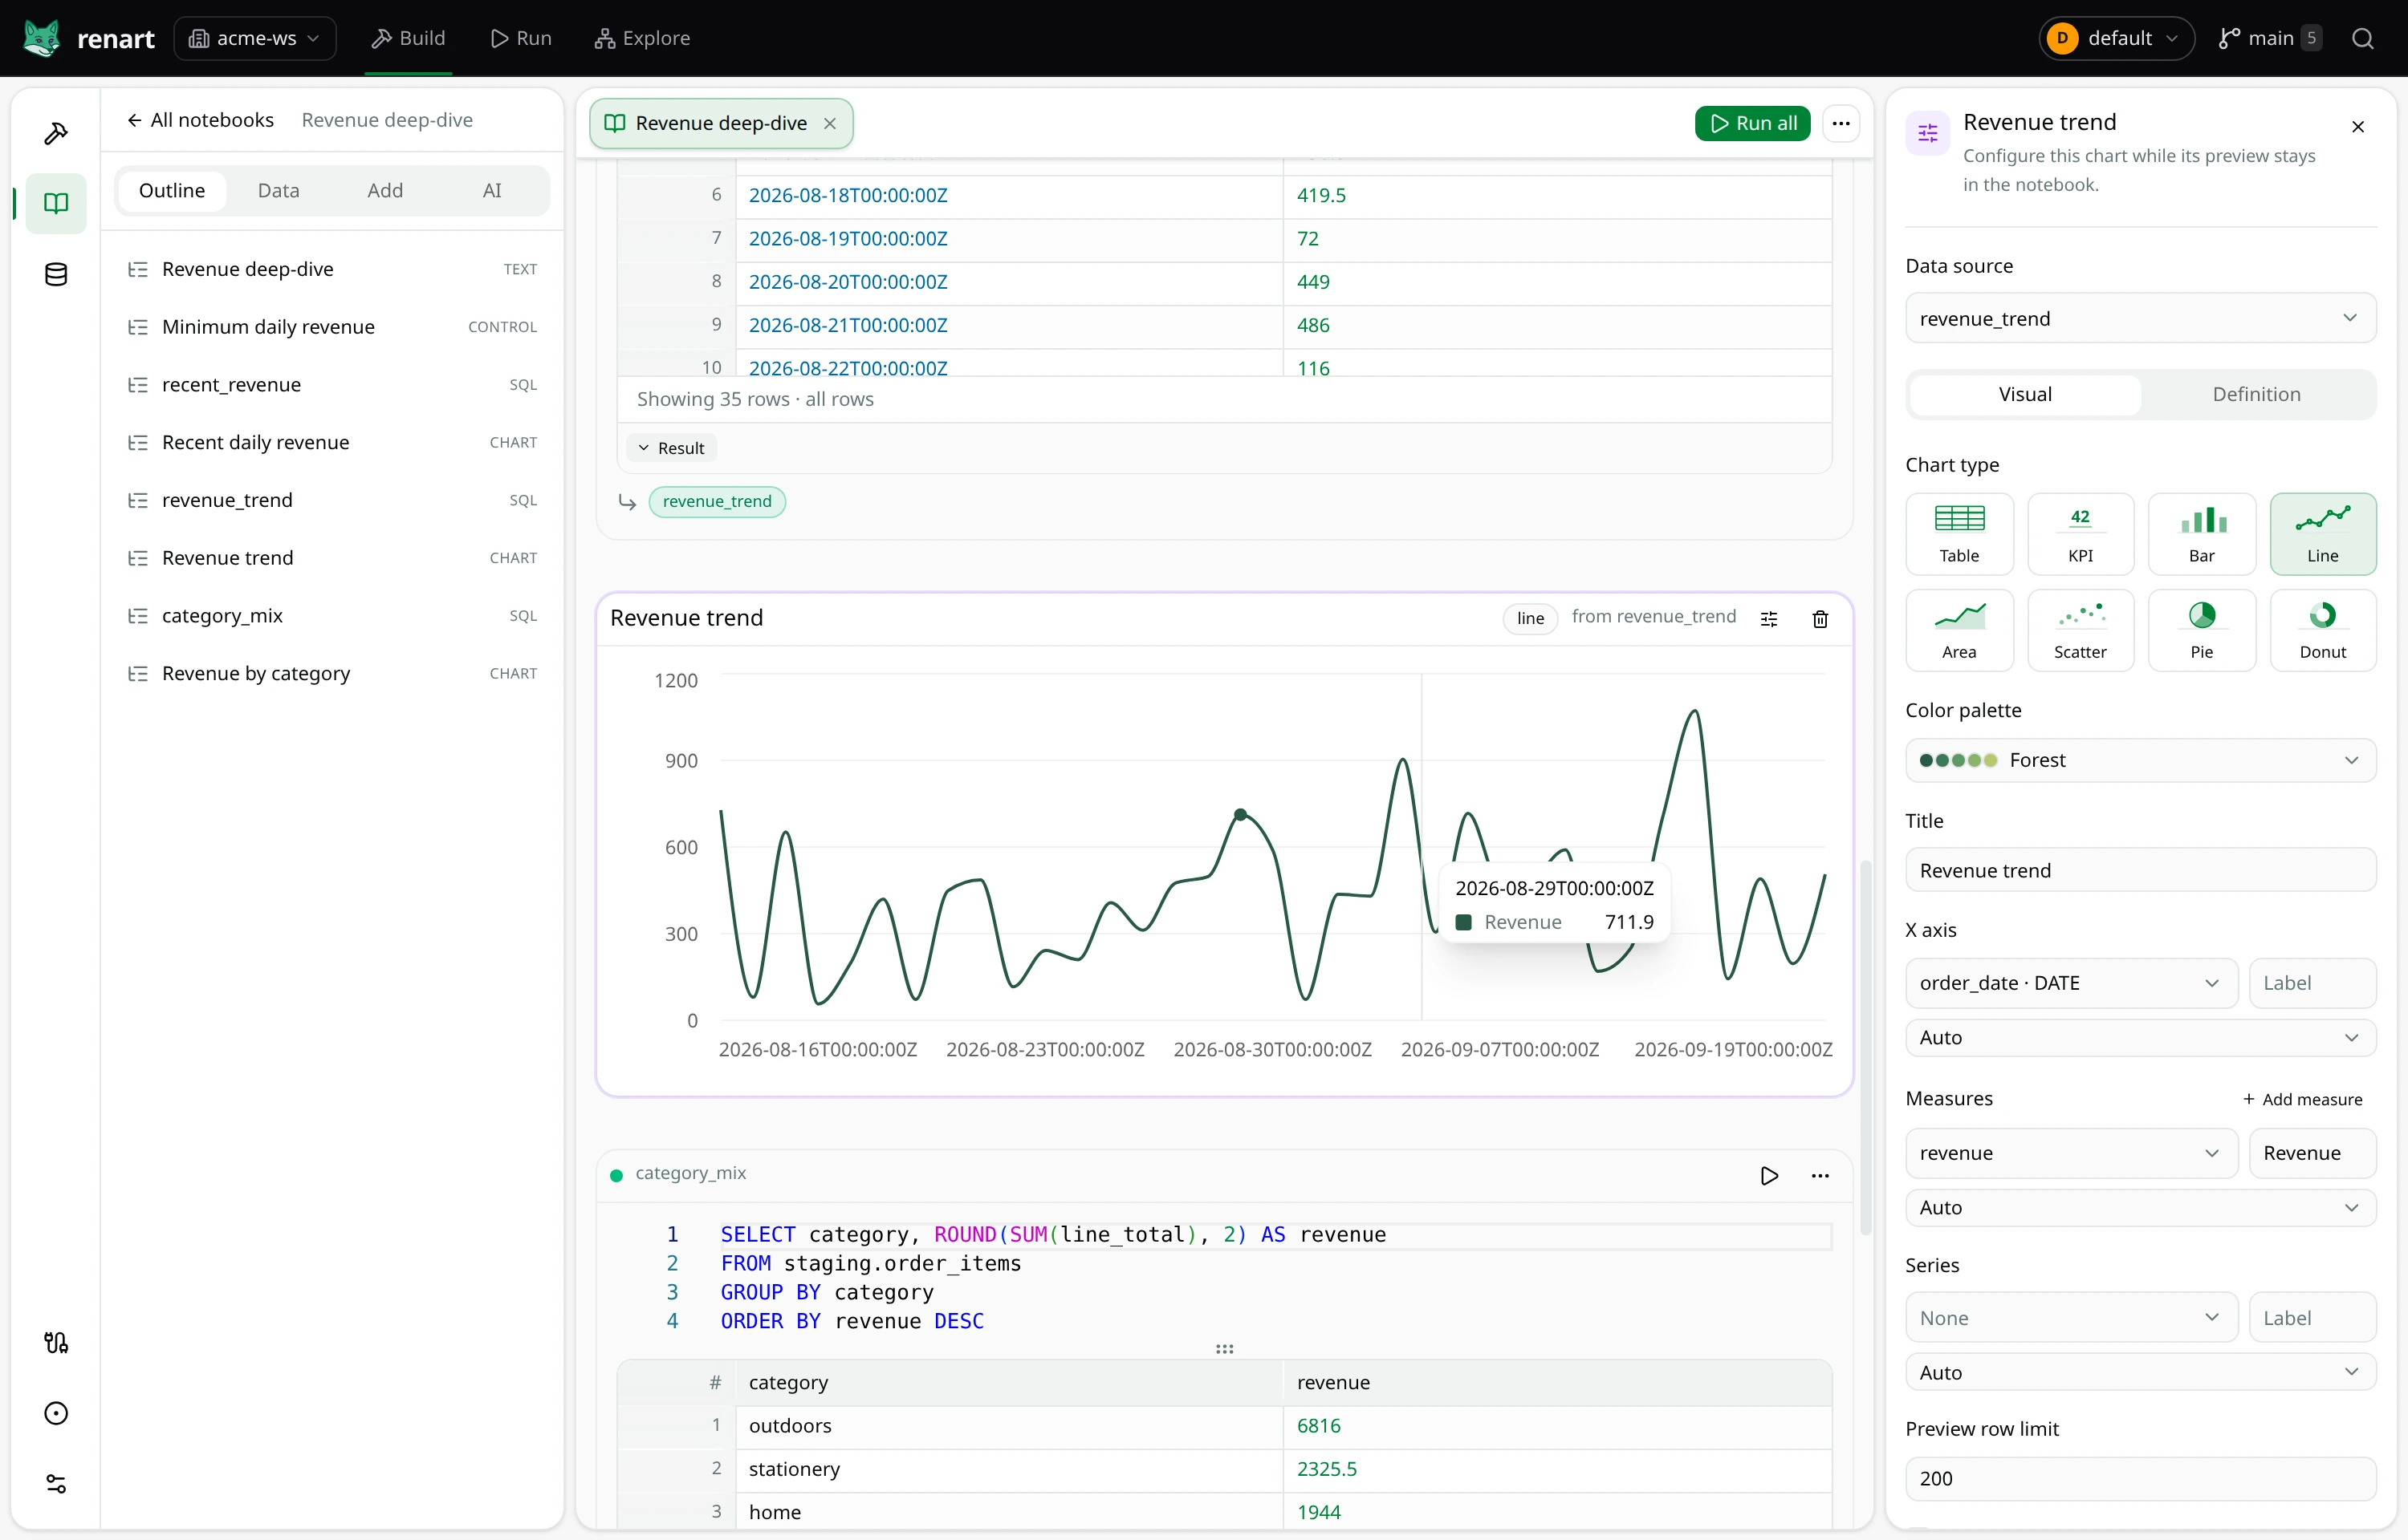
Task: Click the line chart type badge
Action: pyautogui.click(x=1531, y=618)
